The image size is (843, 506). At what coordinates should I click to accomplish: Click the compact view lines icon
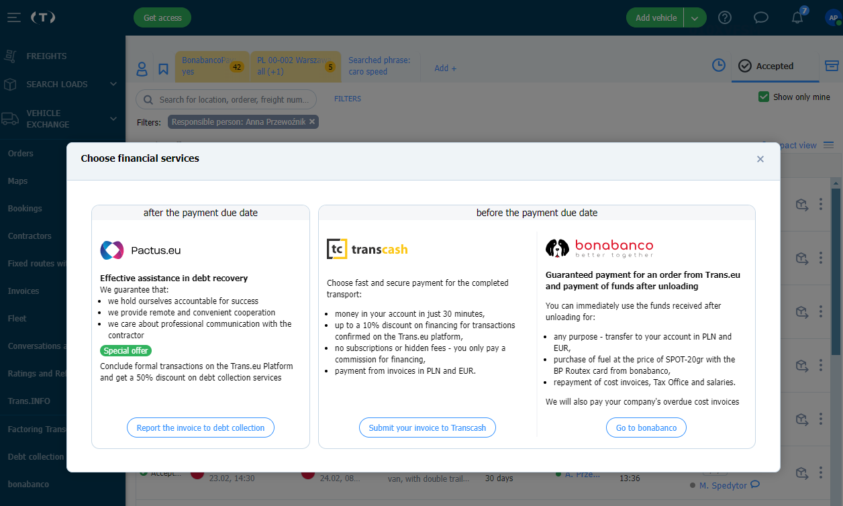(828, 145)
